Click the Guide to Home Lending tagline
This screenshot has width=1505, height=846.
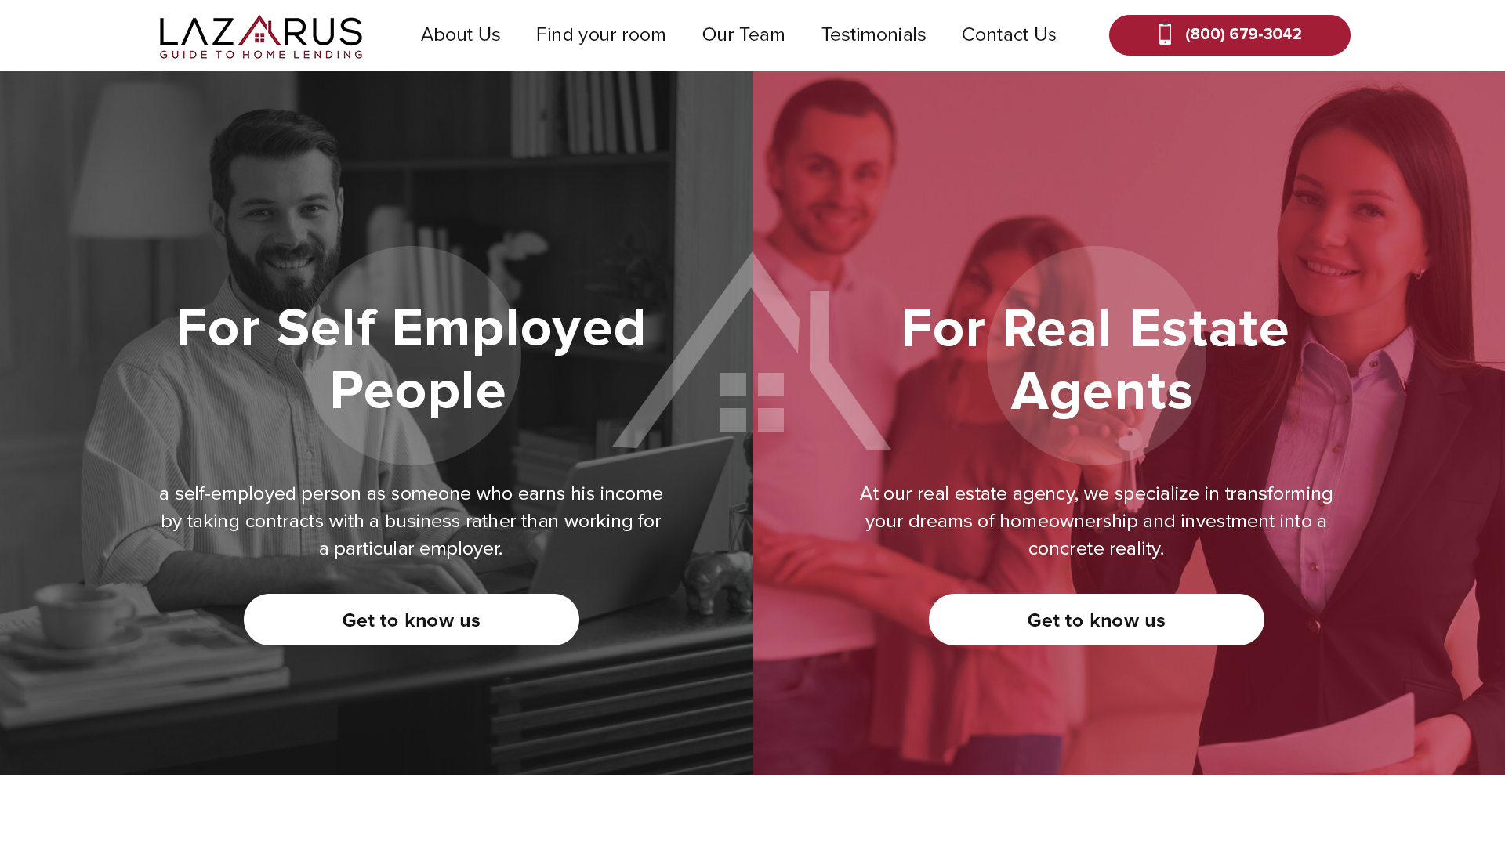261,54
